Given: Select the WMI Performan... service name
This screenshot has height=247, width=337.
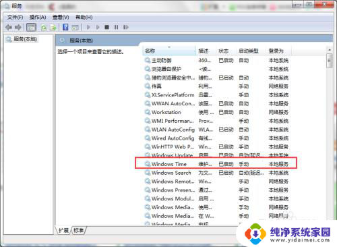Looking at the screenshot, I should (173, 121).
